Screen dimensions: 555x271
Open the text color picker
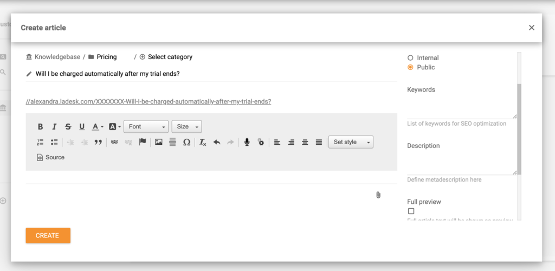tap(97, 127)
